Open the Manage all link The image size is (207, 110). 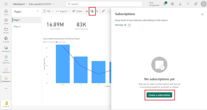123,25
